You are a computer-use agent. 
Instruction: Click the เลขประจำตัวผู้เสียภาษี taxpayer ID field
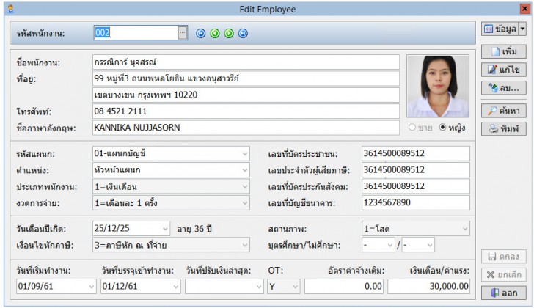(x=416, y=170)
